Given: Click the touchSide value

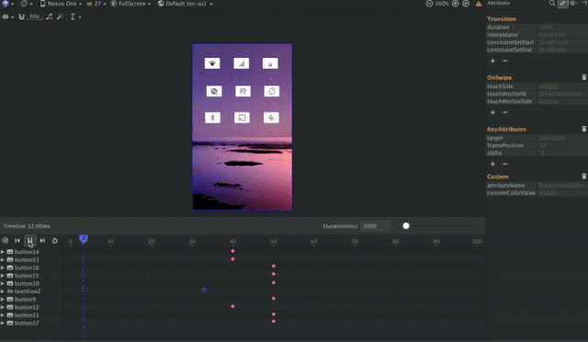Looking at the screenshot, I should click(x=562, y=86).
